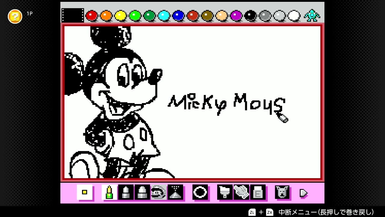Choose the small brush size selector

click(85, 192)
